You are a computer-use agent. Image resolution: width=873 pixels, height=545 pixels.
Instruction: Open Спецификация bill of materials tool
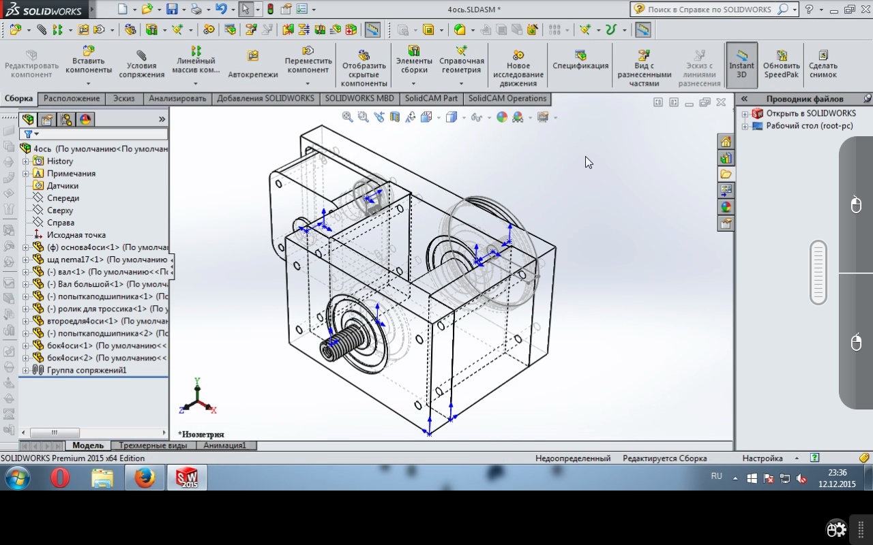(x=580, y=61)
